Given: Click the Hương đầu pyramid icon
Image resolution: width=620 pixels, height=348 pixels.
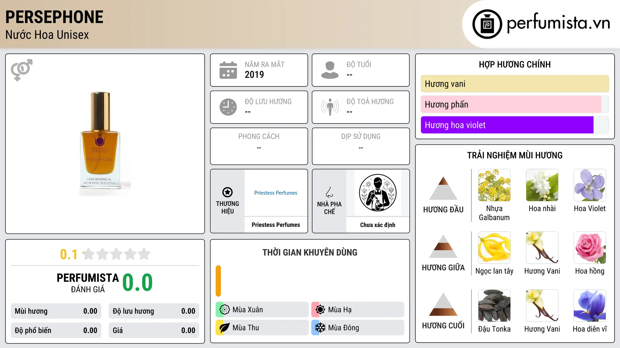Looking at the screenshot, I should click(443, 188).
